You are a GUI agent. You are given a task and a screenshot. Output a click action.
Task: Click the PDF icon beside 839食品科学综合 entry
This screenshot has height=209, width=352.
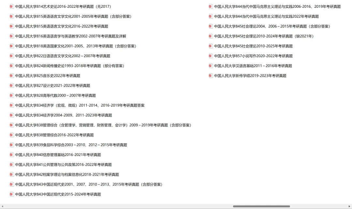[x=11, y=145]
